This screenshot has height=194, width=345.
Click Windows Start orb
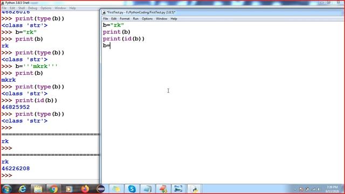[x=6, y=189]
